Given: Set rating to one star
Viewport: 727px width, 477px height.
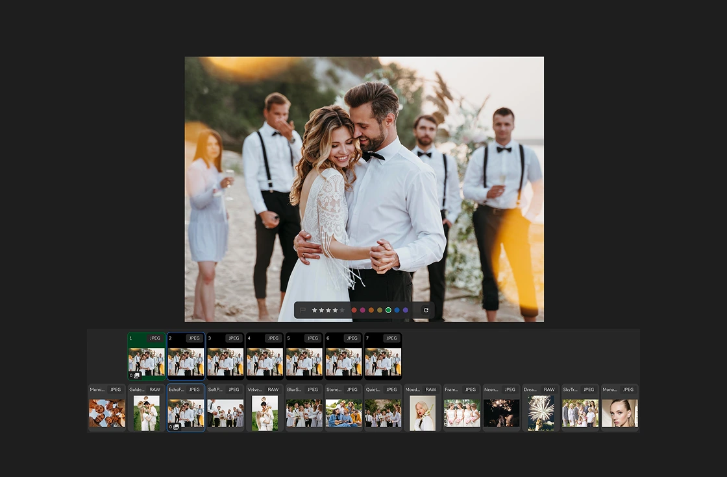Looking at the screenshot, I should pyautogui.click(x=315, y=310).
